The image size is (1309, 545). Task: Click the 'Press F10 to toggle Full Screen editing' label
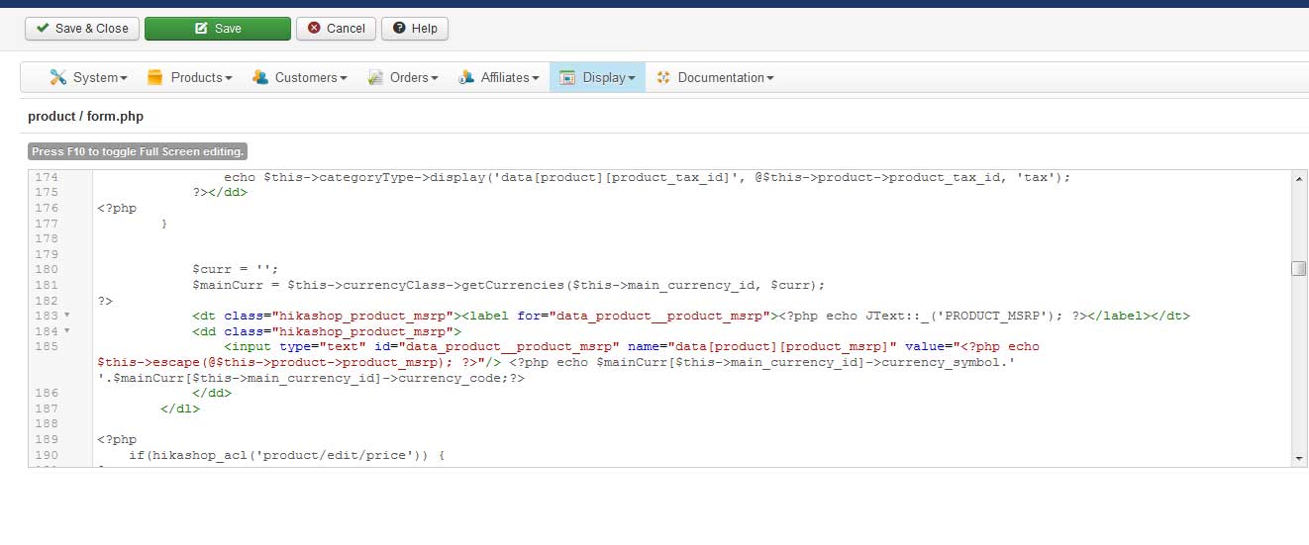click(x=137, y=151)
